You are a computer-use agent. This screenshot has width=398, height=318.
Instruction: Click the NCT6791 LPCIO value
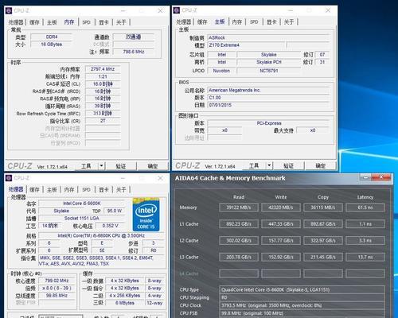point(269,71)
